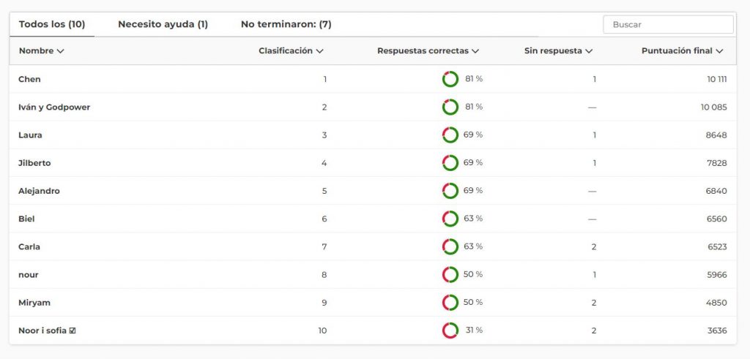Switch to Necesito ayuda (1) tab

pyautogui.click(x=163, y=24)
